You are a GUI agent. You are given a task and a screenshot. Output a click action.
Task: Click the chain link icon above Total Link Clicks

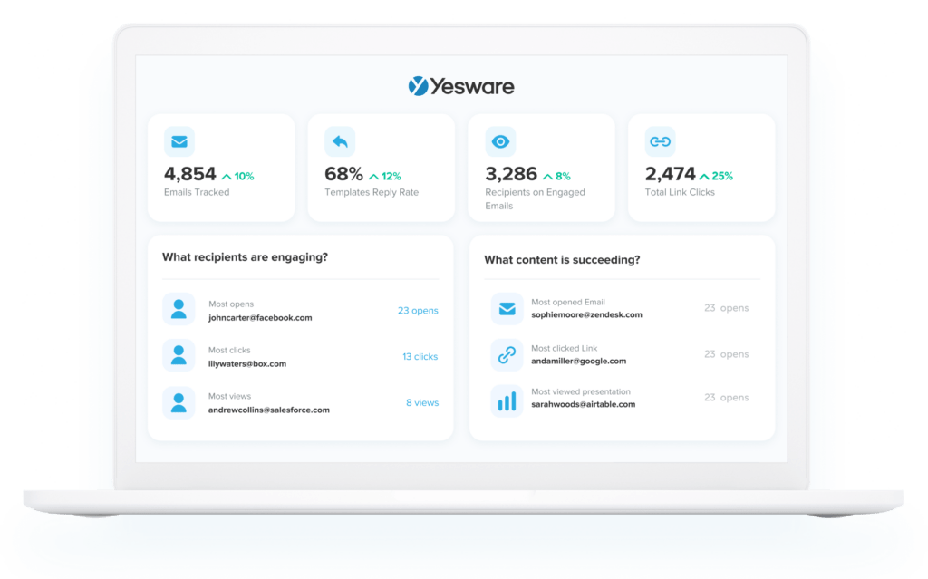point(660,141)
